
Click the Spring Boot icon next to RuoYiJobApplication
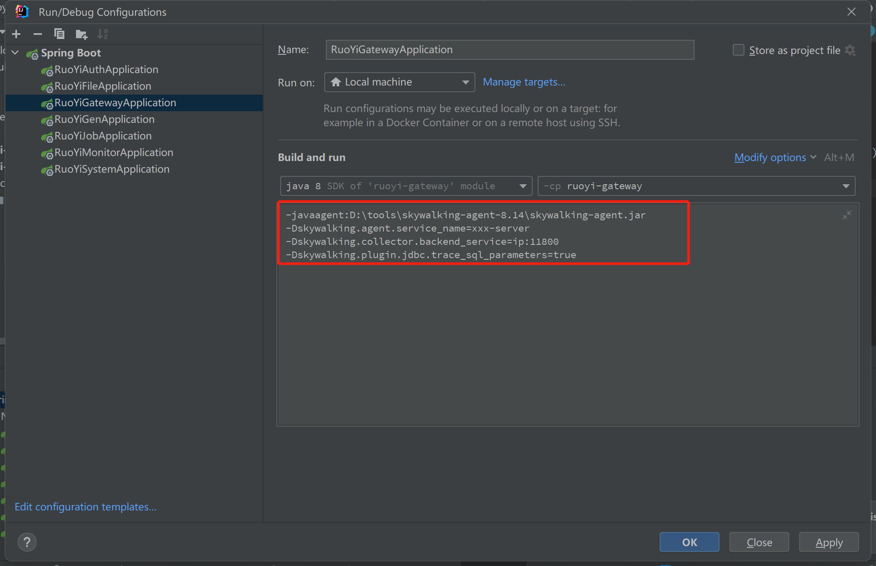pos(47,137)
